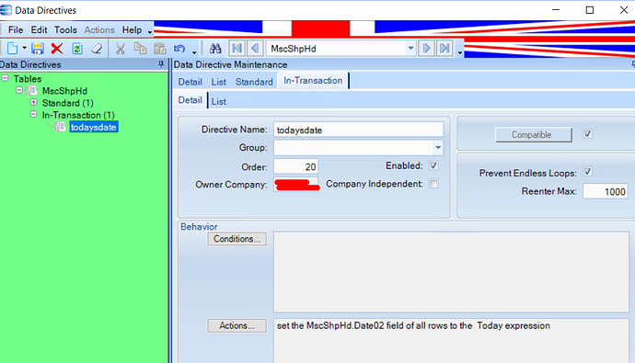Screen dimensions: 635x363
Task: Toggle Prevent Endless Loops checkbox
Action: 587,172
